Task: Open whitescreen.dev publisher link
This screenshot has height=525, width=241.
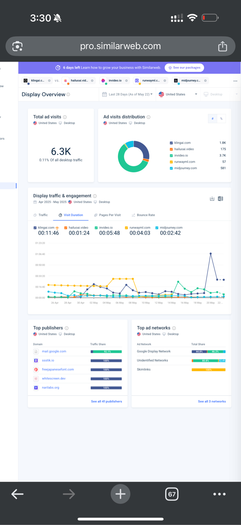Action: point(54,378)
